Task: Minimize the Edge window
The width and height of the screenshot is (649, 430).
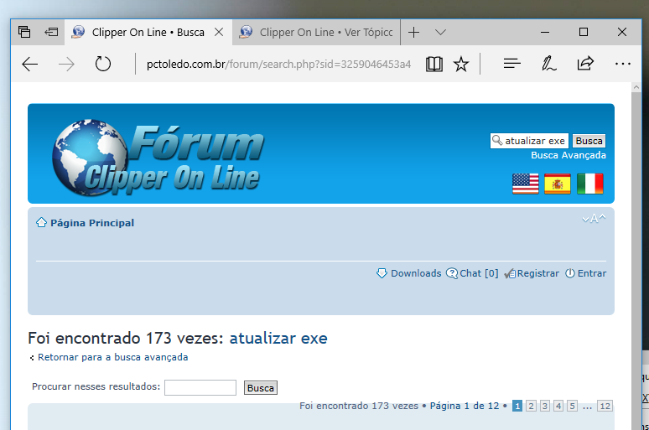Action: pos(545,32)
